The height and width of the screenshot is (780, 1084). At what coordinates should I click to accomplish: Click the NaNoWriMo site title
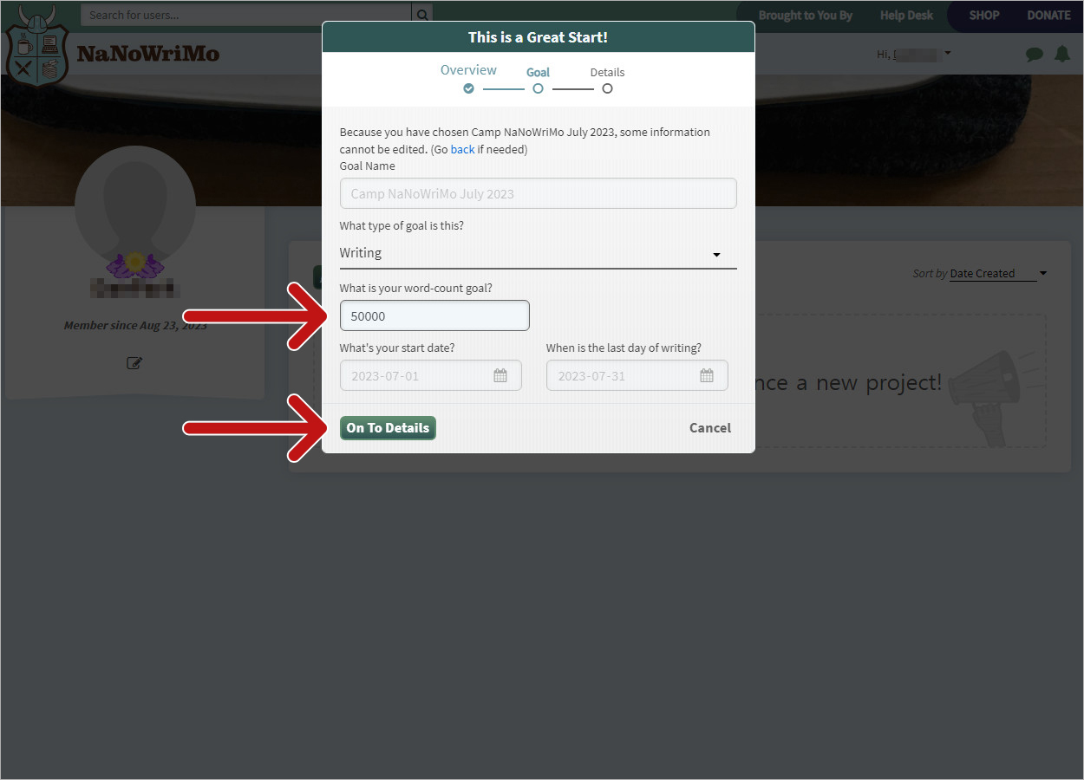(x=148, y=54)
